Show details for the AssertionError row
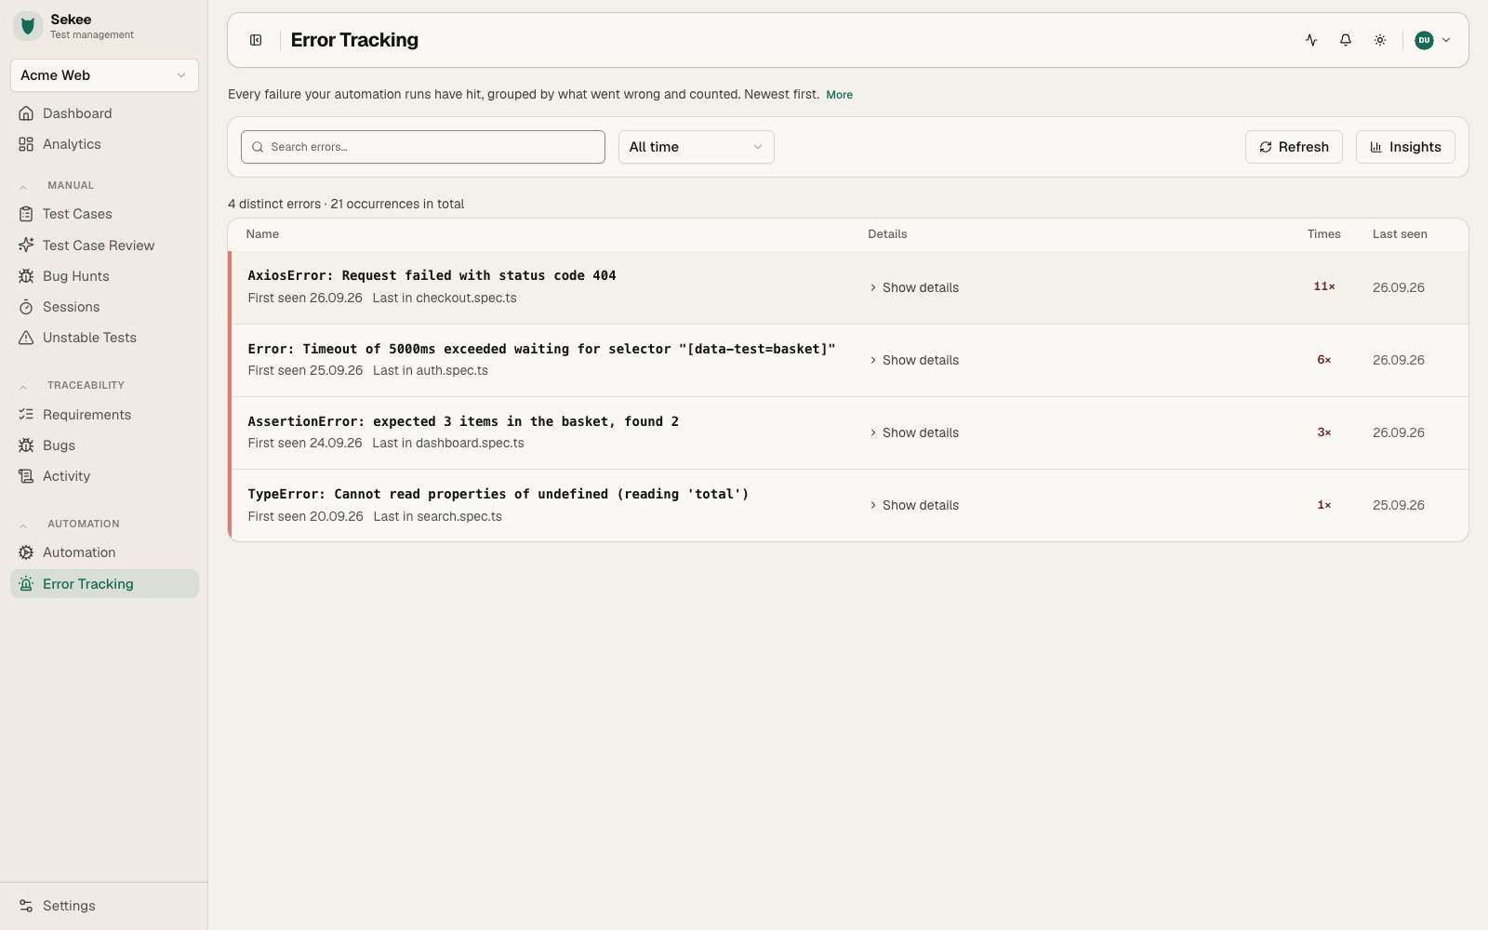Screen dimensions: 1488x930 (914, 432)
